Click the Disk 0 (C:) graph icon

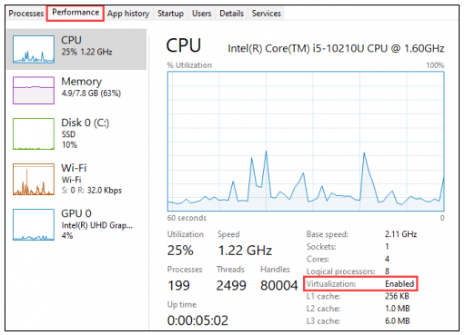tap(34, 133)
